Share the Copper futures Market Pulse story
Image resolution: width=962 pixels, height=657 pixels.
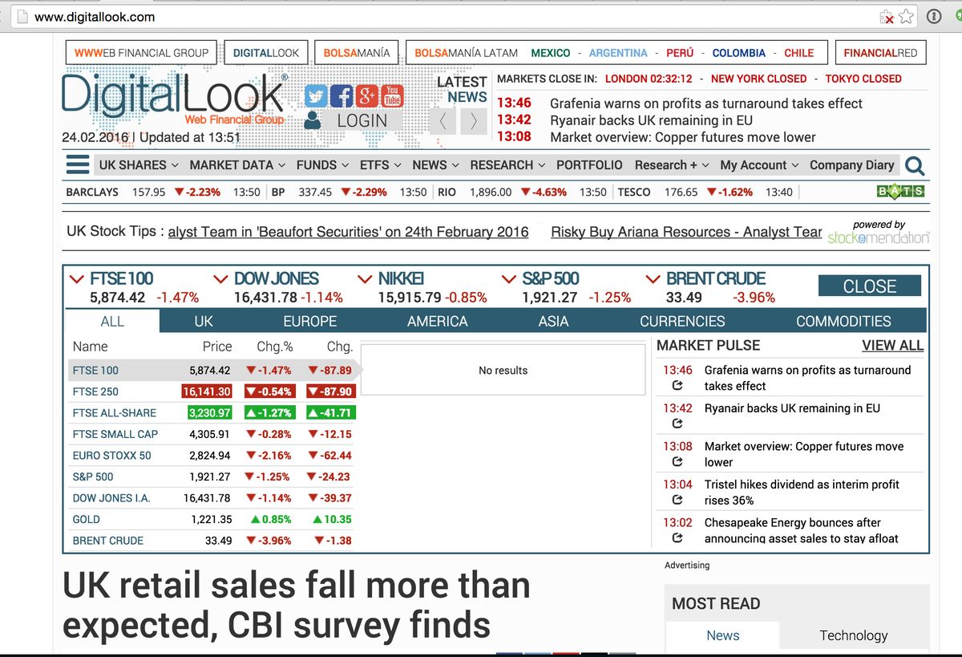coord(677,462)
